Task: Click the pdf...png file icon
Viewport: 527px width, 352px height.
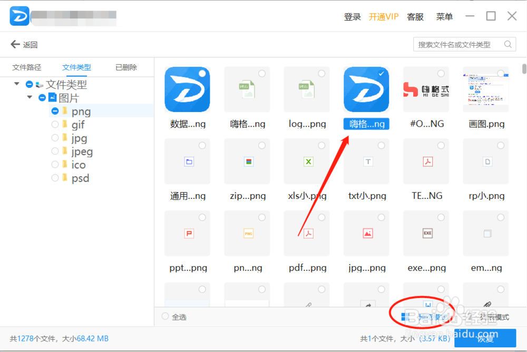Action: pos(308,234)
